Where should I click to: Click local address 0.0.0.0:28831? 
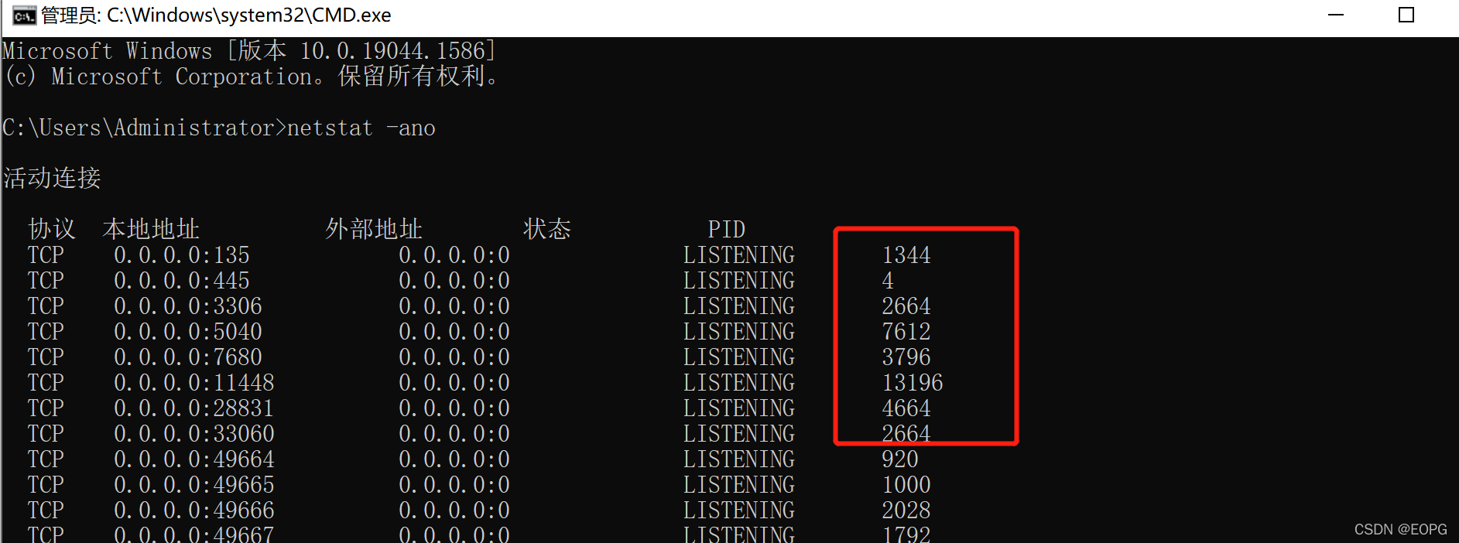[x=194, y=408]
